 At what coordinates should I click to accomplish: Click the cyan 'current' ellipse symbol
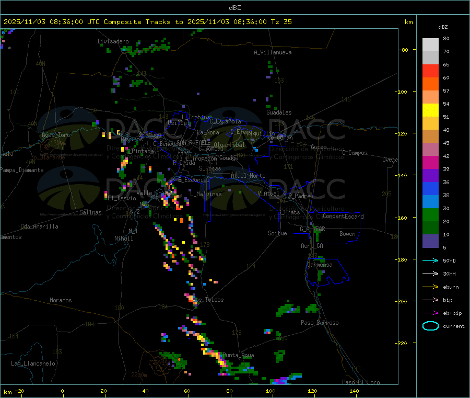(430, 326)
